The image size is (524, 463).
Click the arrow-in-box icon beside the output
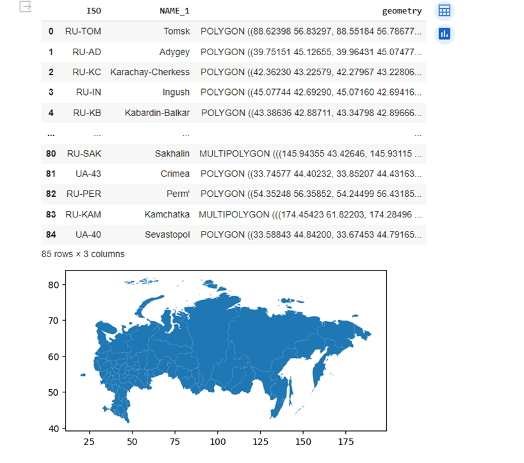coord(25,6)
